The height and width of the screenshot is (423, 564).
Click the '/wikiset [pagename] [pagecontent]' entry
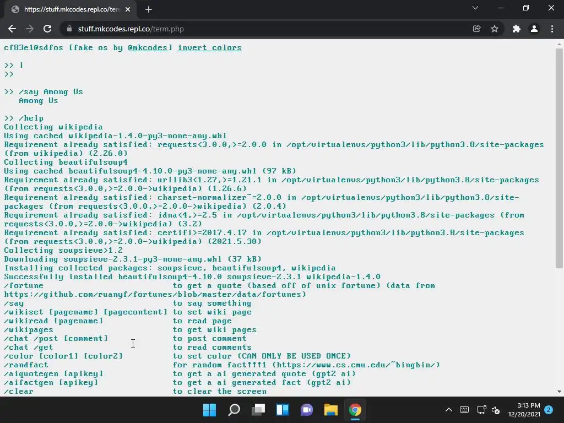(85, 312)
